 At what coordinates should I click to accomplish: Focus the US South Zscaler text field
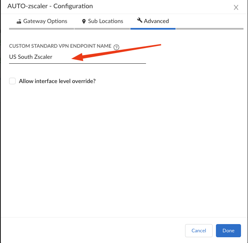point(77,57)
